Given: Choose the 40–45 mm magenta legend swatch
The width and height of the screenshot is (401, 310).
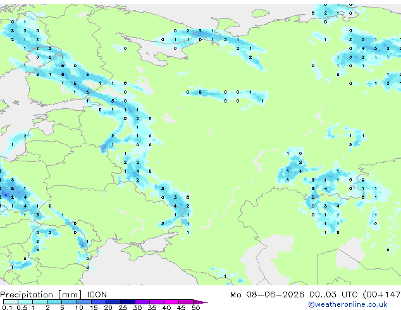Looking at the screenshot, I should tap(171, 302).
